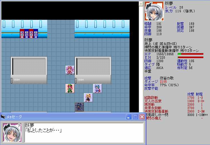Select the 待宵反射衛星斬 weapon row
Screen dimensions: 210x145
tap(174, 111)
